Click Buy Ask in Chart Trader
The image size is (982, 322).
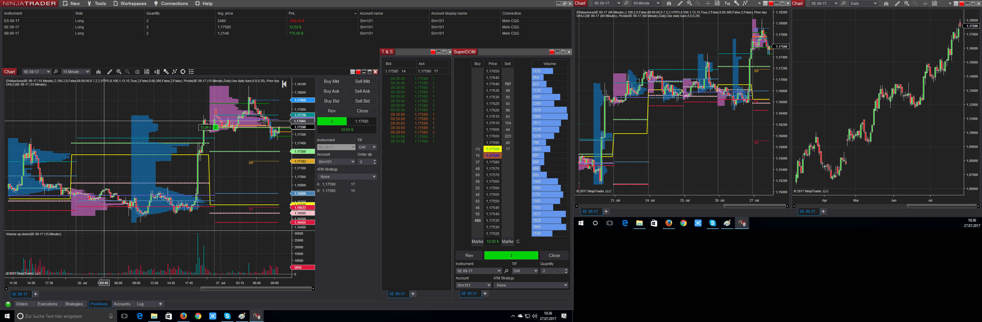[331, 91]
